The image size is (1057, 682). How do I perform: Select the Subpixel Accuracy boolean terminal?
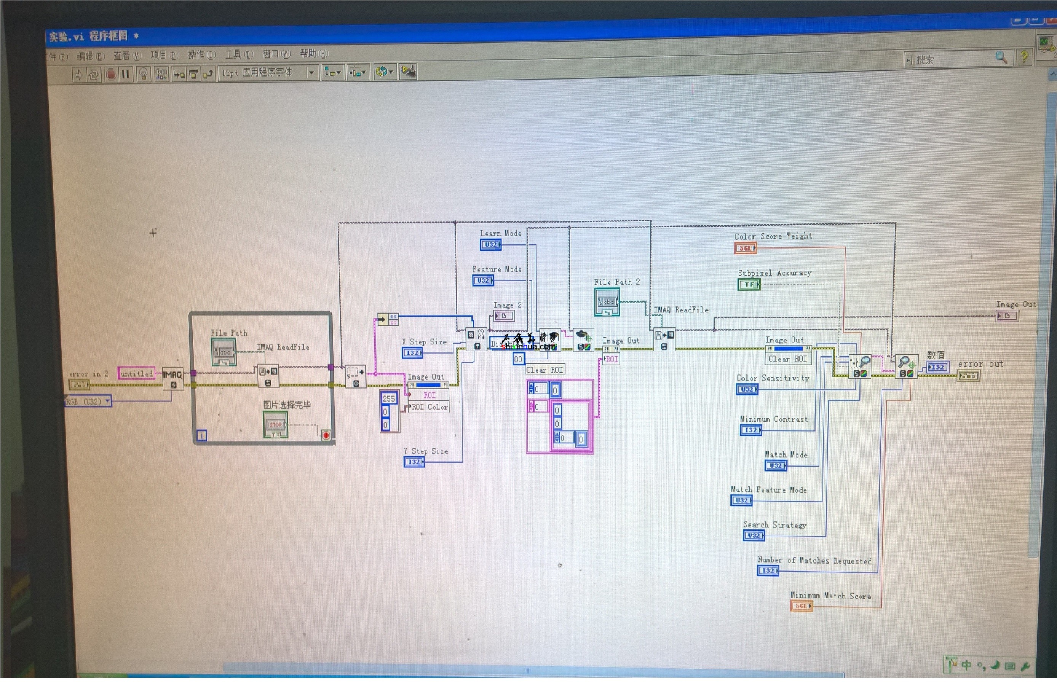tap(749, 284)
